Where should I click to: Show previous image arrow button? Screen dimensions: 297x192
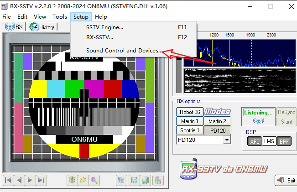(19, 180)
